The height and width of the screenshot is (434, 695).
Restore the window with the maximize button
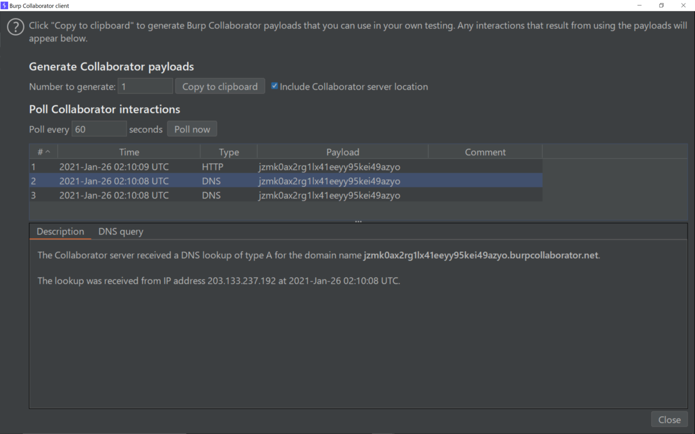coord(661,5)
